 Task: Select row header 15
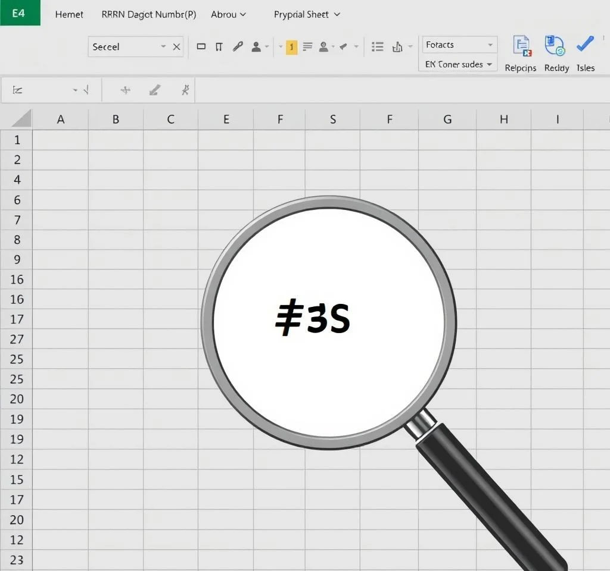click(17, 479)
